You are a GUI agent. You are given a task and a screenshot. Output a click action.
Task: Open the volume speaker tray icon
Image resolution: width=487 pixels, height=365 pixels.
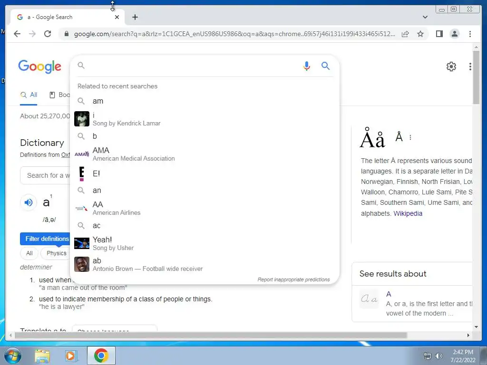[x=439, y=356]
